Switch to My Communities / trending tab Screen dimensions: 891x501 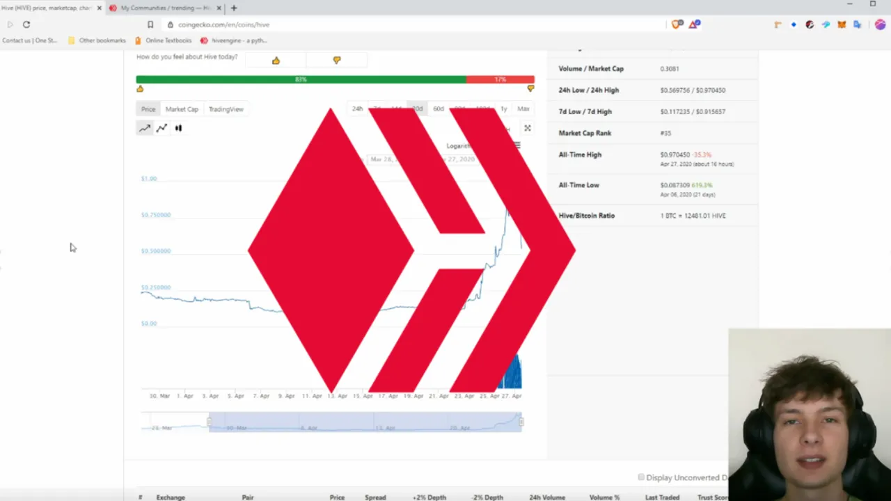coord(166,8)
